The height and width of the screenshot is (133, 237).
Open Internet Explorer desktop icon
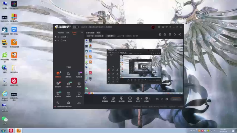(x=5, y=95)
